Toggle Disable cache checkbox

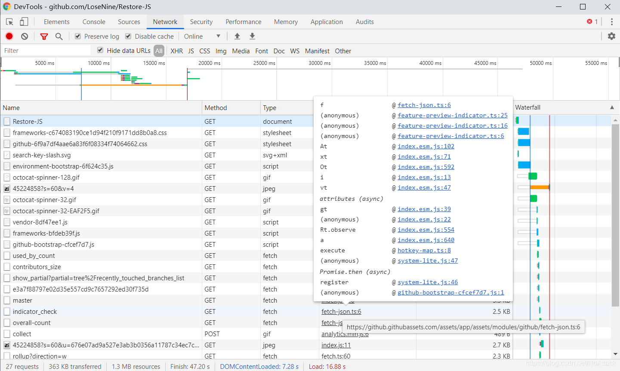[x=128, y=36]
